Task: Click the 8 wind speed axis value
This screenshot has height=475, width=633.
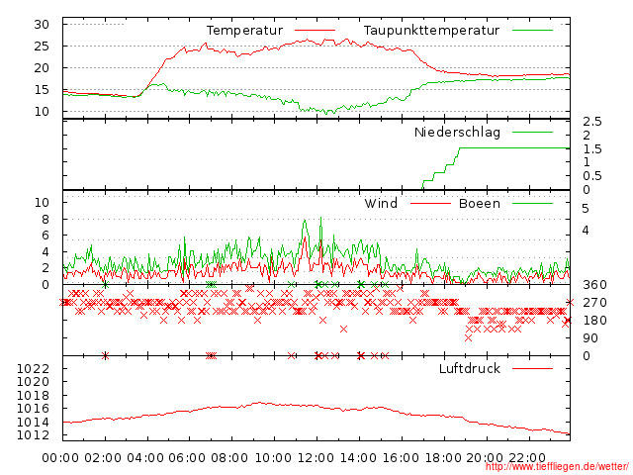Action: click(x=45, y=220)
